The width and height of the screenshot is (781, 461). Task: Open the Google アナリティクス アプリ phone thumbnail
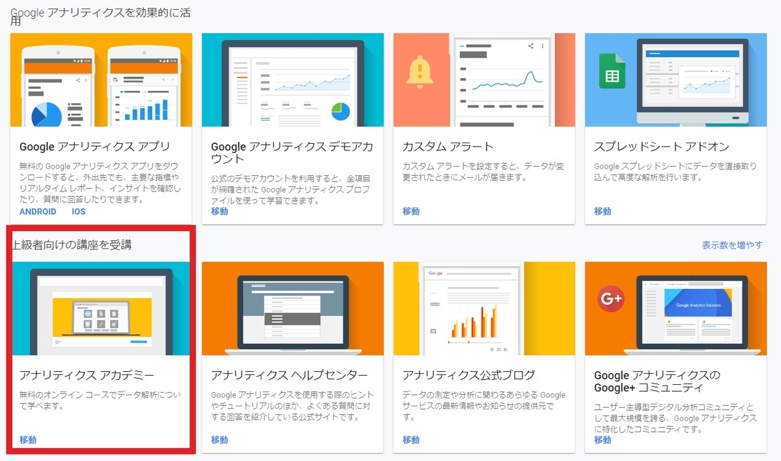tap(101, 79)
